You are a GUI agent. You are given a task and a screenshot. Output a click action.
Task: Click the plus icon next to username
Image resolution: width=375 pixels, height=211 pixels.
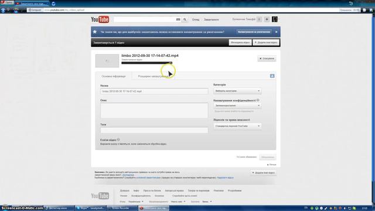[267, 19]
